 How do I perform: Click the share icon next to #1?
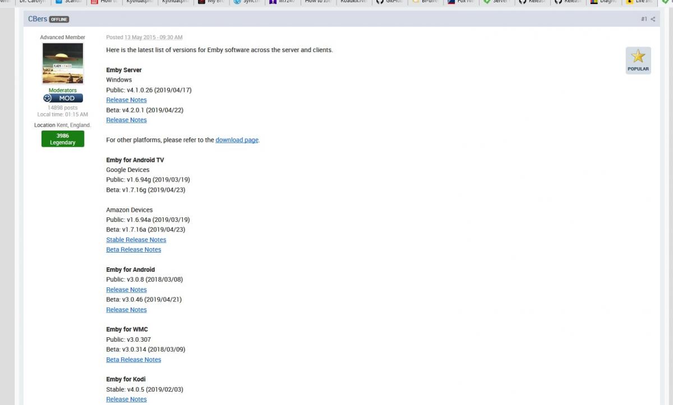click(653, 19)
